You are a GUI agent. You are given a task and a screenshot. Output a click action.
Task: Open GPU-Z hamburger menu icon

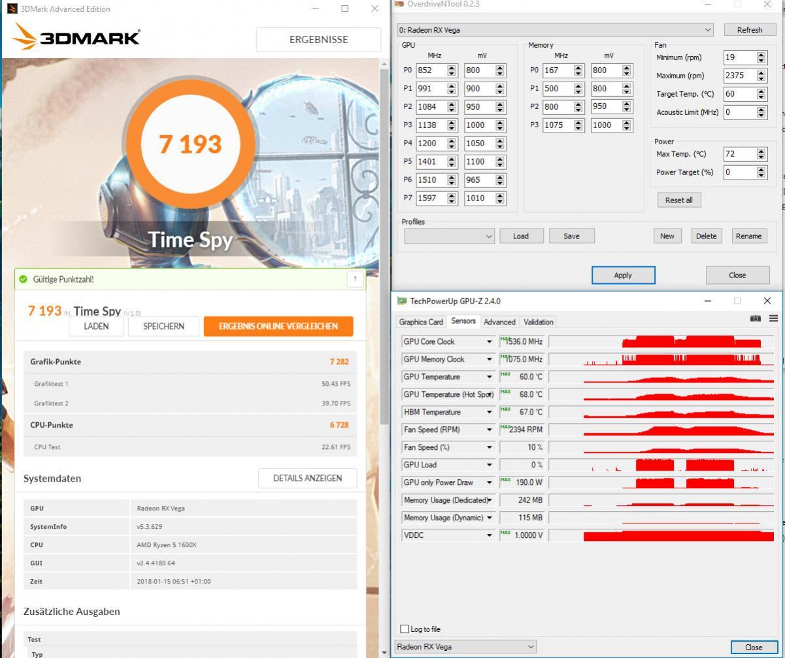773,319
